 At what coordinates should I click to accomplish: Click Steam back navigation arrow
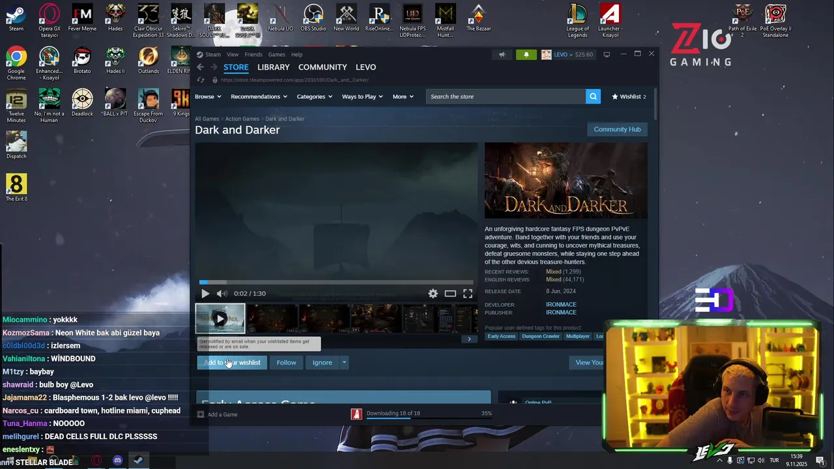tap(200, 67)
